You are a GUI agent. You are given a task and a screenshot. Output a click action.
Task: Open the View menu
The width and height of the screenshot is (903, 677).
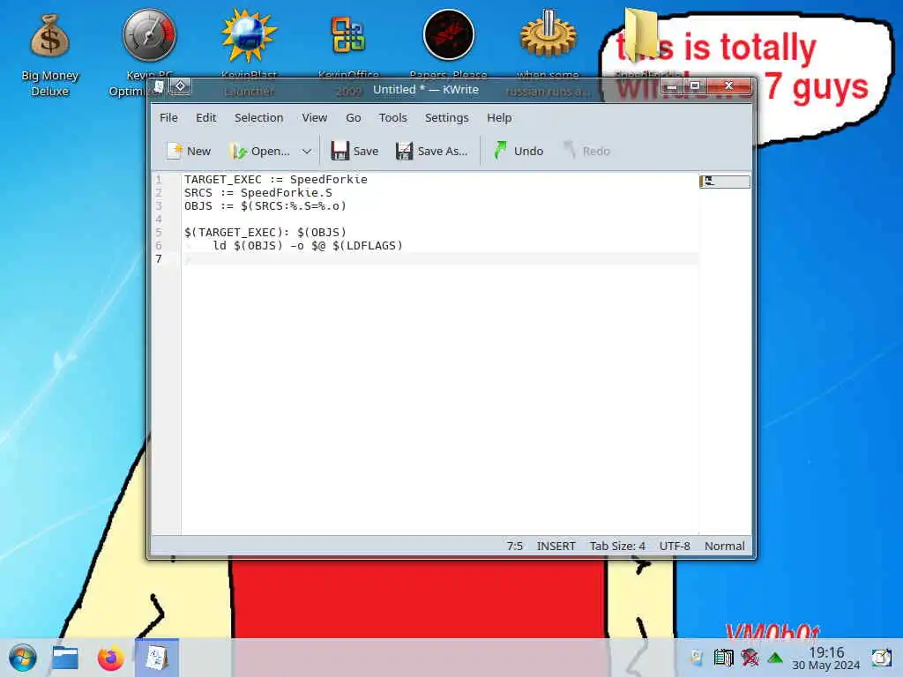(315, 117)
